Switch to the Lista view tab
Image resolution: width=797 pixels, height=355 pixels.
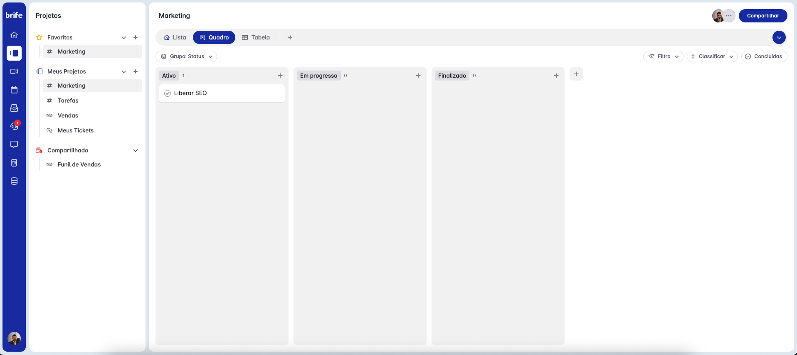[x=175, y=37]
